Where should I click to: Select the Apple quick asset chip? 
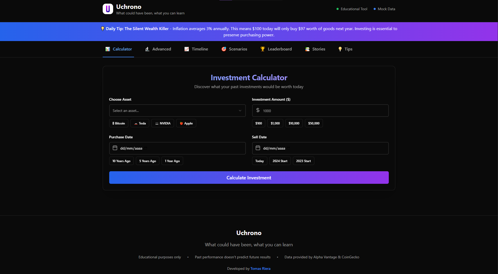point(186,123)
